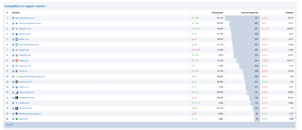This screenshot has width=302, height=130.
Task: Sort by the All keywords column header
Action: 217,13
